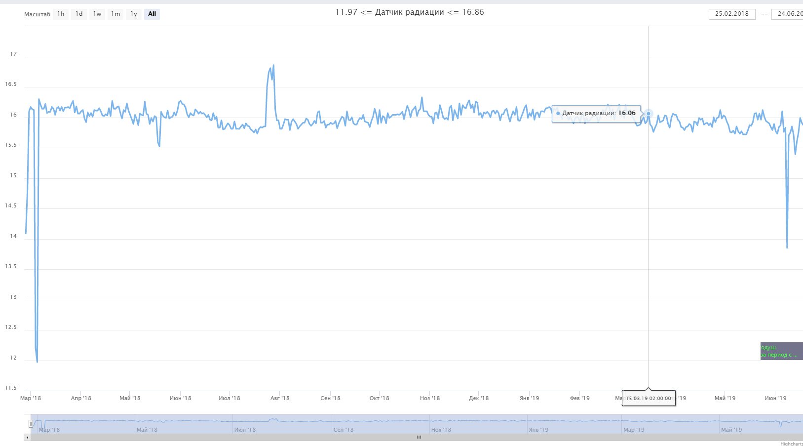Open the Highcharts credits link
The image size is (803, 446).
pyautogui.click(x=791, y=444)
